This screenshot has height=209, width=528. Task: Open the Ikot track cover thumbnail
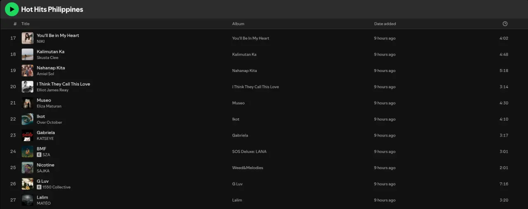(x=28, y=119)
